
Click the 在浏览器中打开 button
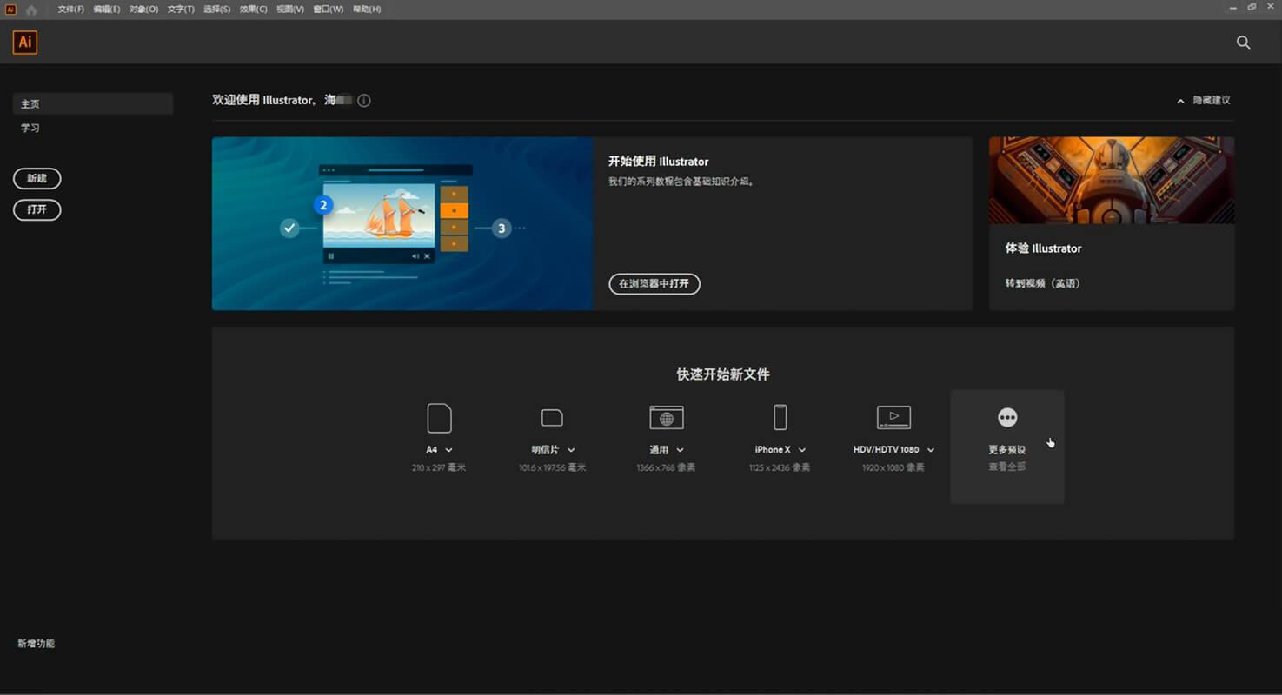[654, 284]
